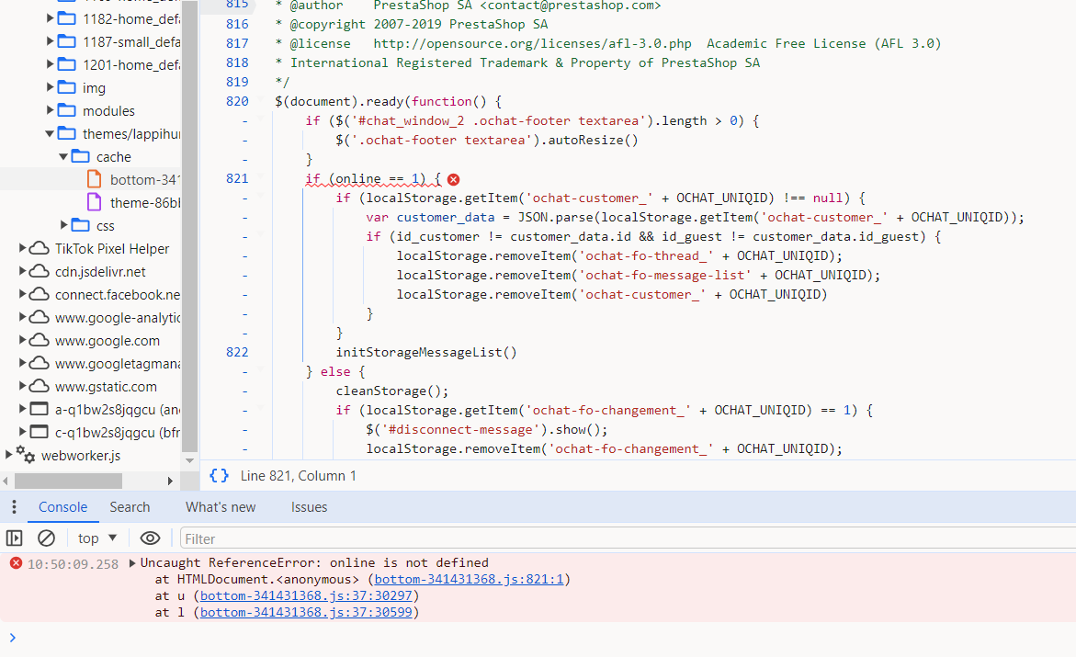Click the cleanStorage(); code line
1076x657 pixels.
tap(391, 391)
